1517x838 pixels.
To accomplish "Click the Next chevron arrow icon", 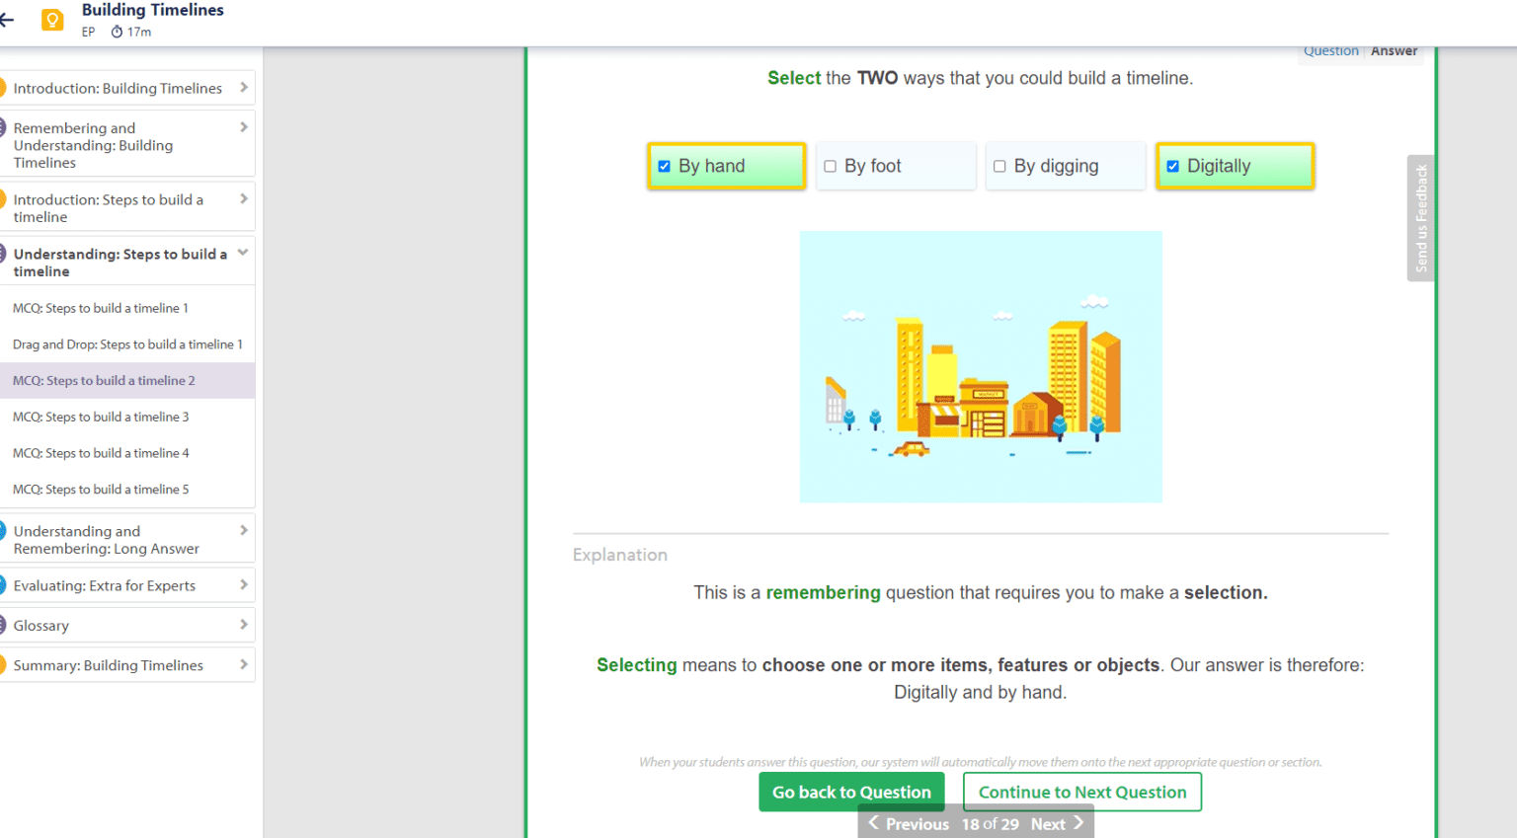I will click(1078, 823).
